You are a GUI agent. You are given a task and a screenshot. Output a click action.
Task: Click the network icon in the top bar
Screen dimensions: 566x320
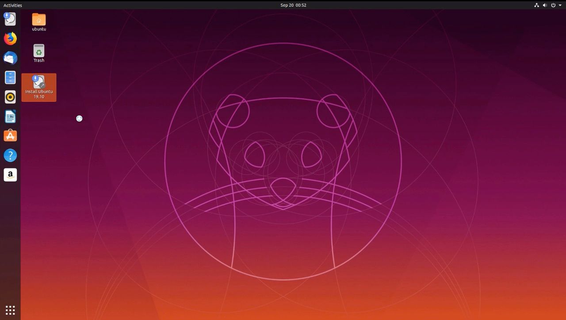tap(536, 5)
